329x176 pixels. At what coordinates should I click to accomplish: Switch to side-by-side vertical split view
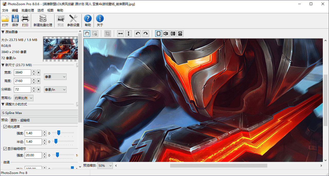coord(173,34)
